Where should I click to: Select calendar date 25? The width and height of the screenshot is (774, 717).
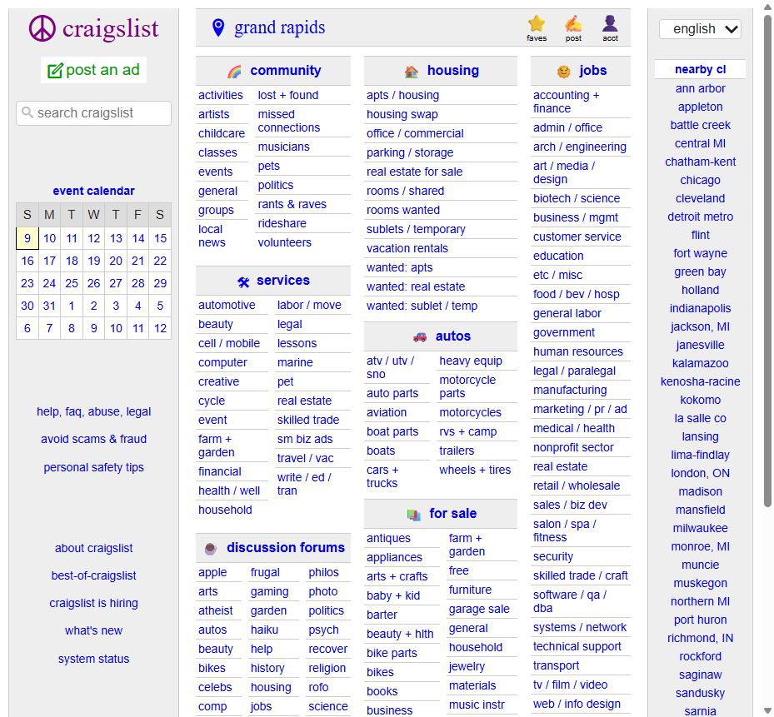pos(72,283)
